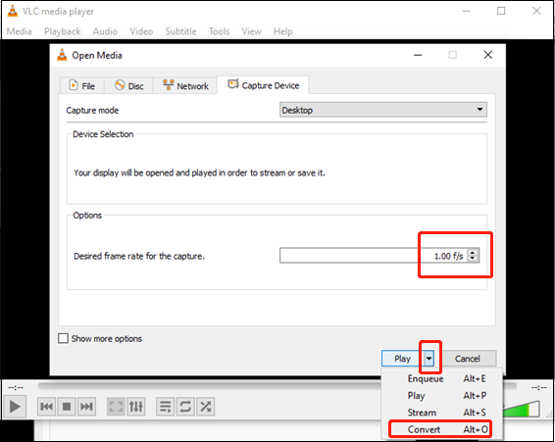This screenshot has width=555, height=442.
Task: Choose Enqueue from the dropdown menu
Action: (x=441, y=378)
